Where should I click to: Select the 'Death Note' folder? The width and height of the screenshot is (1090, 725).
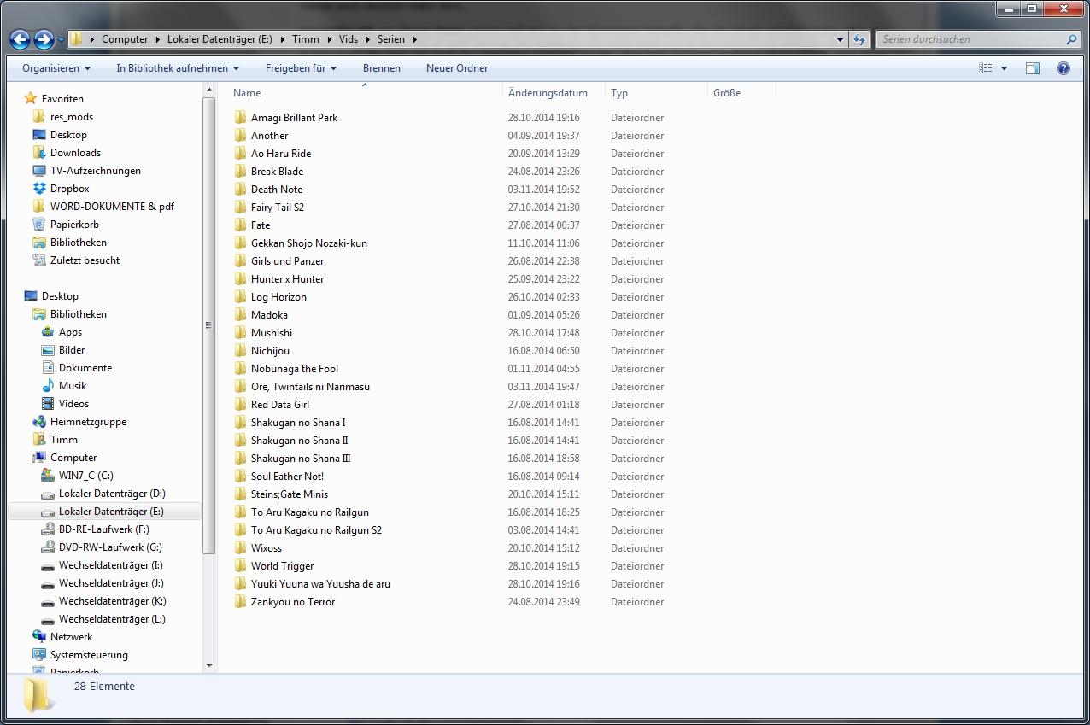coord(277,190)
